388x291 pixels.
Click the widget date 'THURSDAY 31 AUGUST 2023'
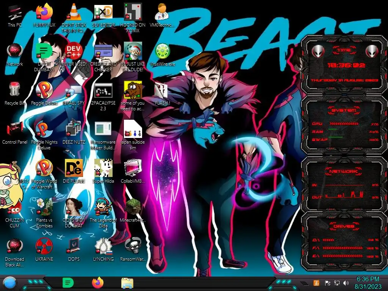(344, 80)
